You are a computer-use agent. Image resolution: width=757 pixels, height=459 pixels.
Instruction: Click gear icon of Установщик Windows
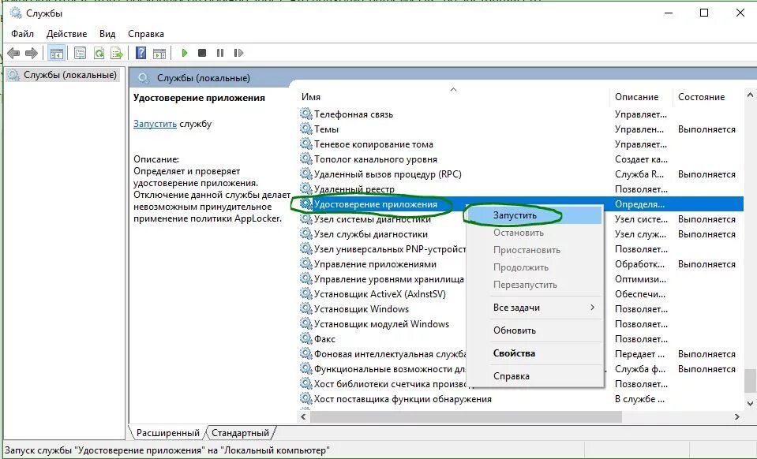point(305,309)
